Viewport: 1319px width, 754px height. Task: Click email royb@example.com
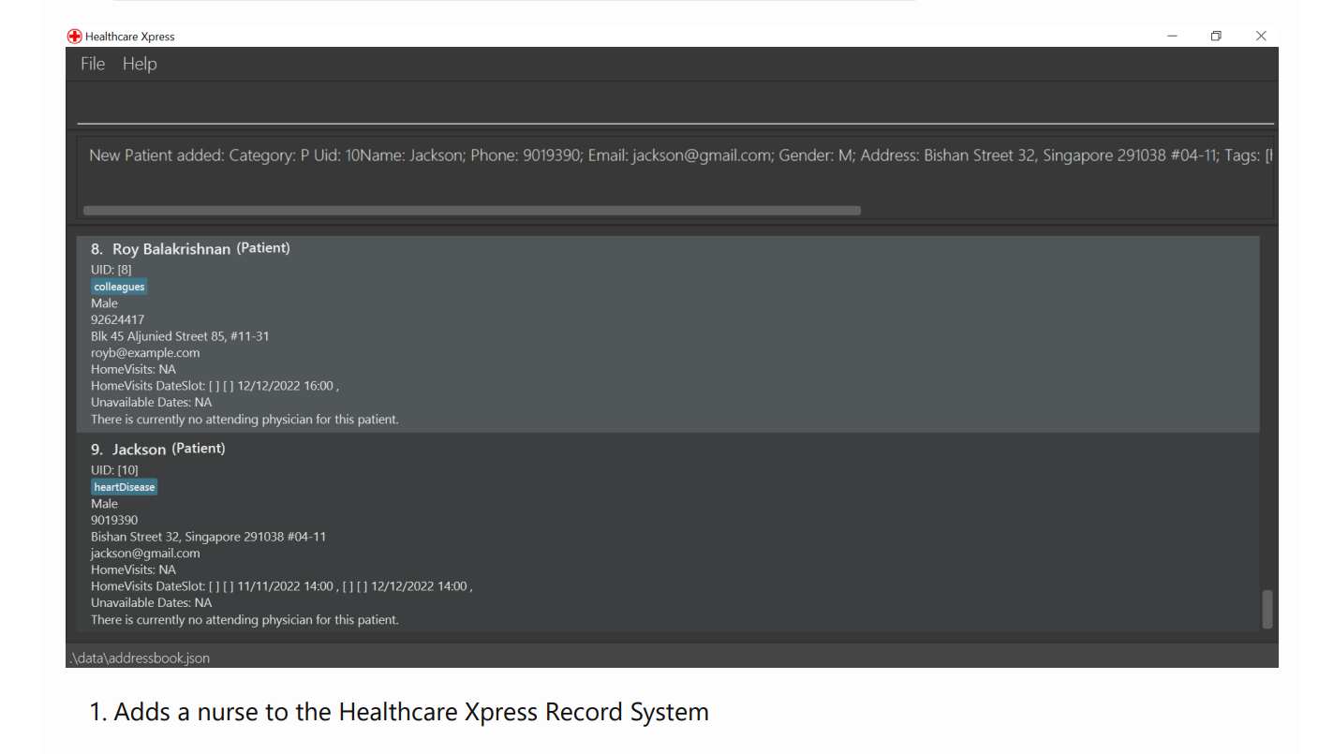(x=145, y=353)
